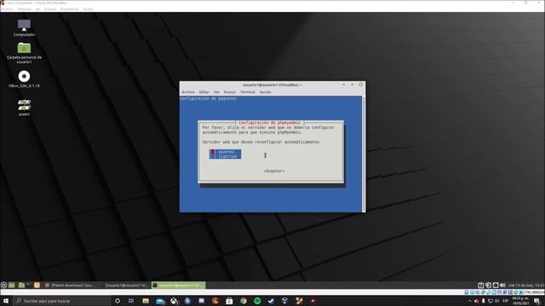
Task: Open the Windows Start button
Action: pos(6,301)
